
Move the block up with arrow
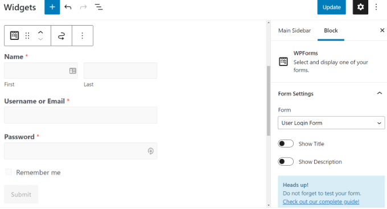tap(40, 32)
